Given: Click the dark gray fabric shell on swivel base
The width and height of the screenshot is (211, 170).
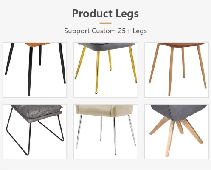Looking at the screenshot, I should 179,112.
